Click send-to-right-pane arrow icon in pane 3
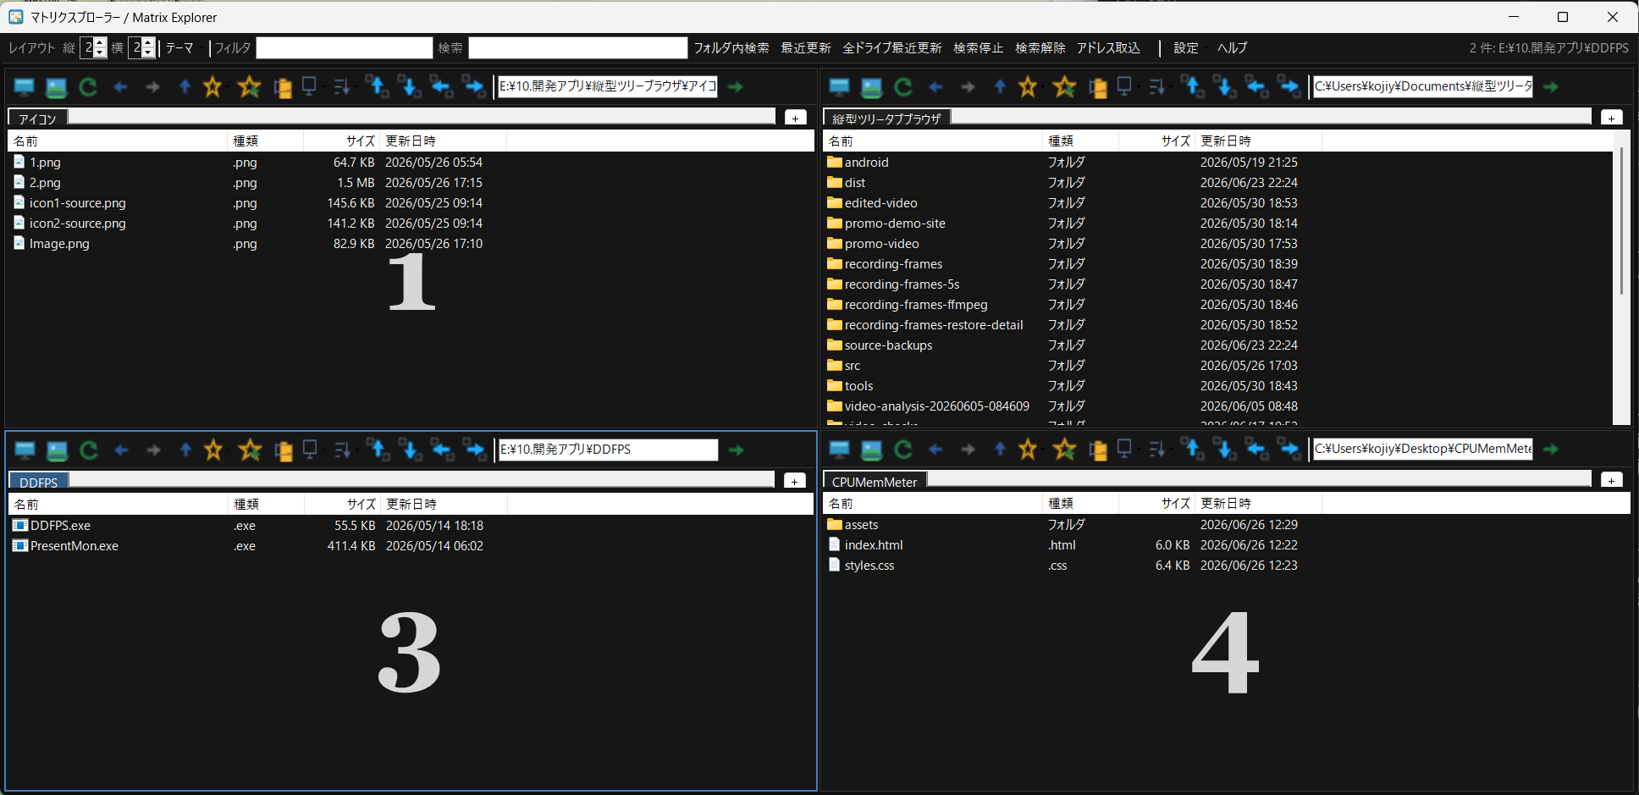 (474, 450)
